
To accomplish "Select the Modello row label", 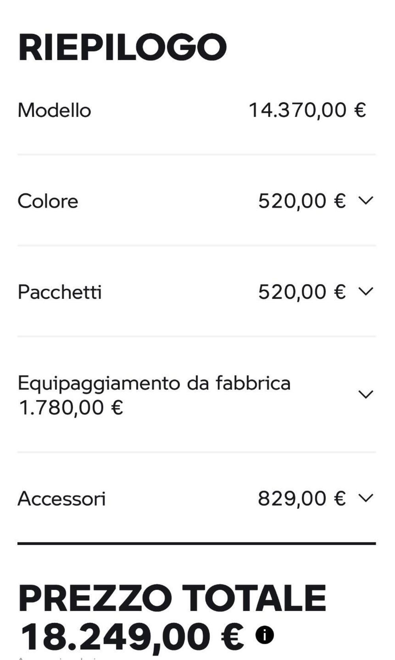I will [x=55, y=110].
